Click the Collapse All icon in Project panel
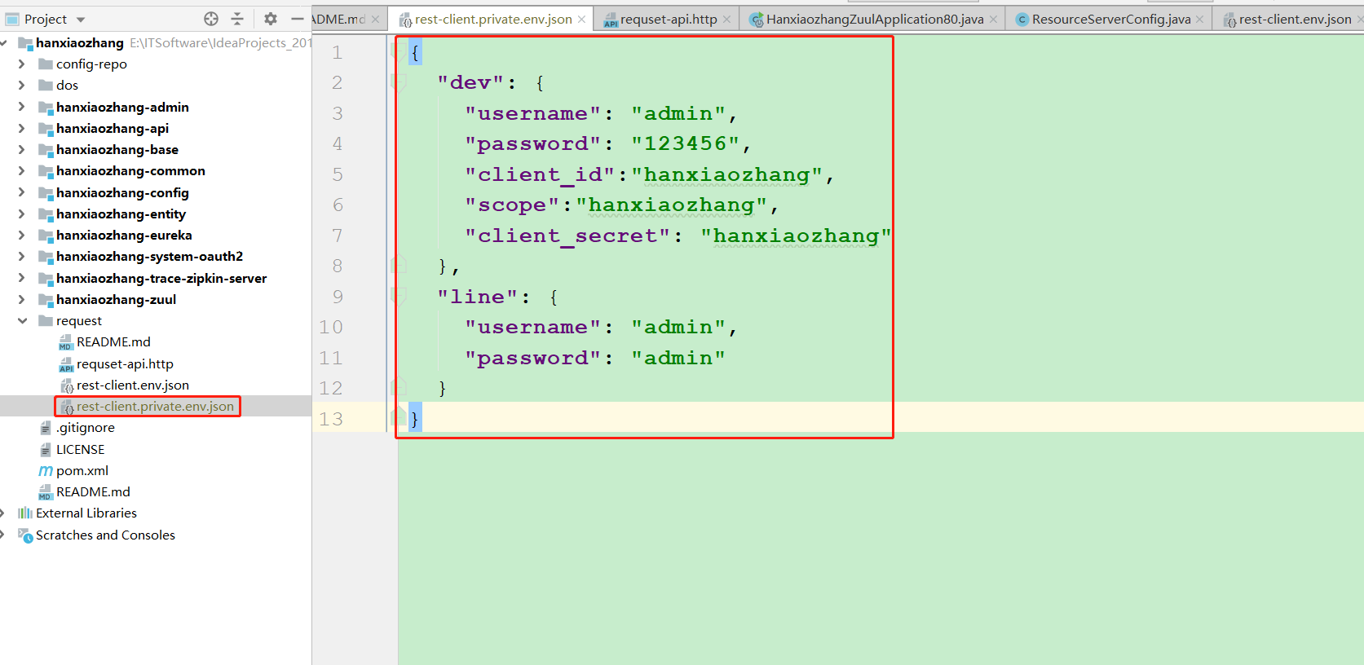 pyautogui.click(x=237, y=19)
